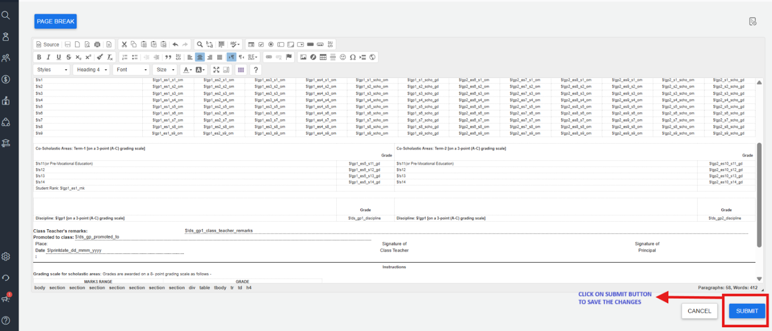772x331 pixels.
Task: Click the PAGE BREAK button
Action: 55,21
